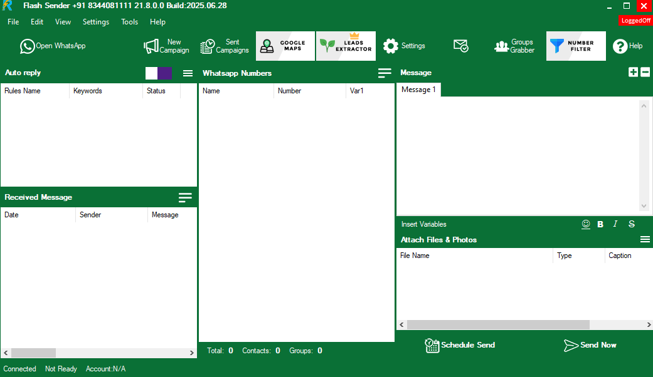Expand the Auto reply hamburger menu
Viewport: 653px width, 377px height.
click(x=188, y=73)
